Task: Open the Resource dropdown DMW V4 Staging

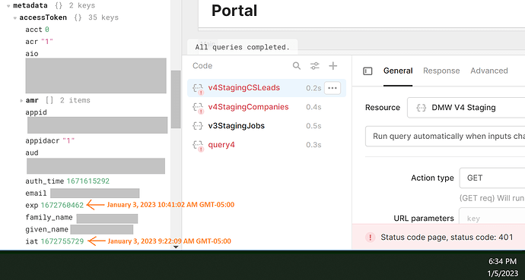Action: [x=466, y=108]
